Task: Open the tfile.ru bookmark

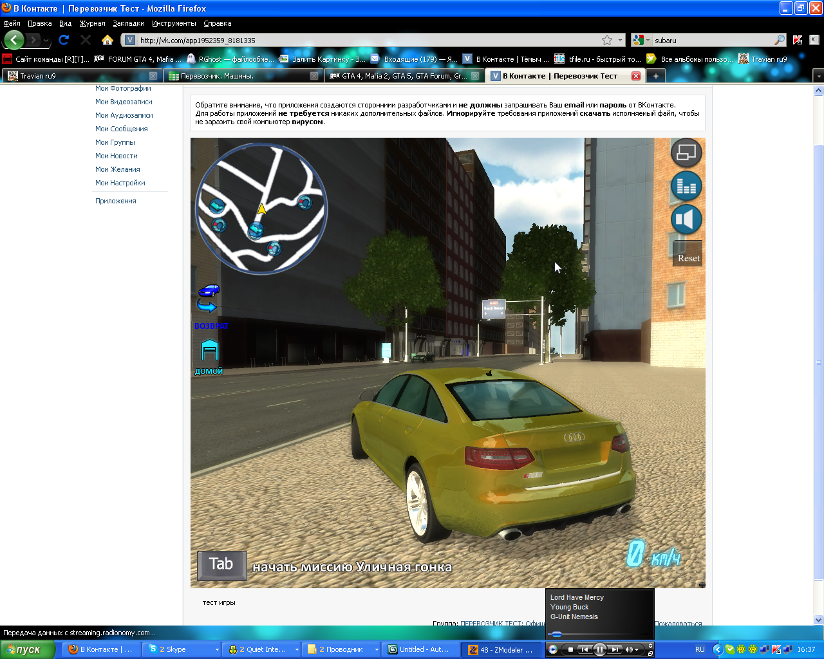Action: [597, 59]
